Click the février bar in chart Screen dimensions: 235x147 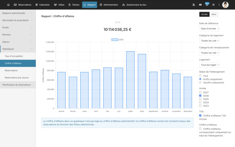73,93
